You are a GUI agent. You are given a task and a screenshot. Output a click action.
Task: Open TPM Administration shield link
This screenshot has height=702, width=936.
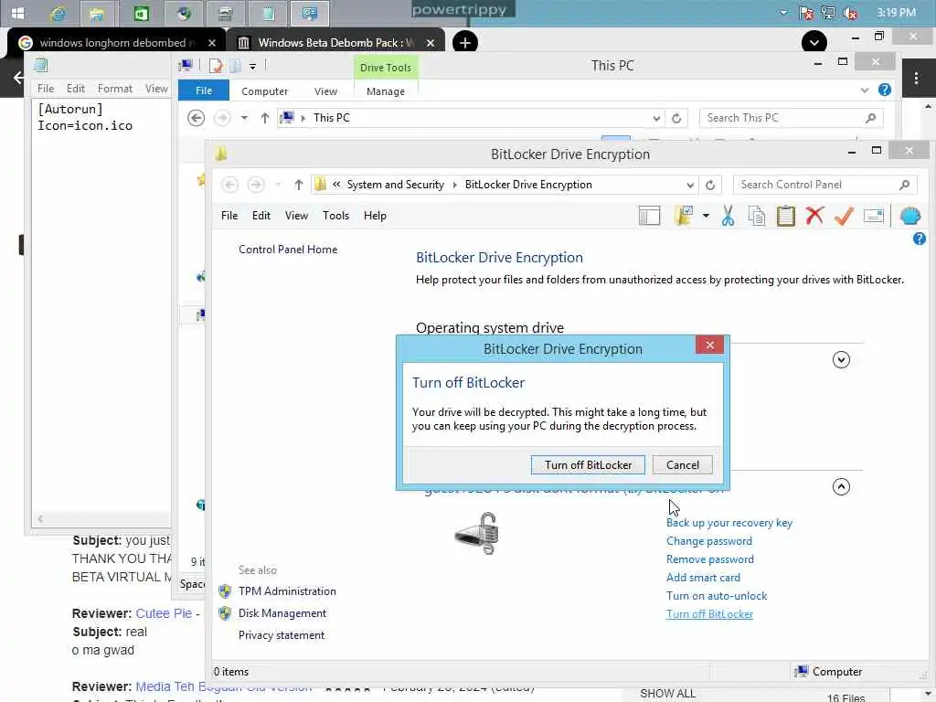pyautogui.click(x=287, y=591)
